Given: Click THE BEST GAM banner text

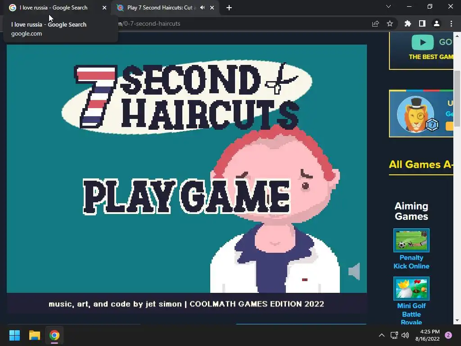Looking at the screenshot, I should pyautogui.click(x=431, y=57).
